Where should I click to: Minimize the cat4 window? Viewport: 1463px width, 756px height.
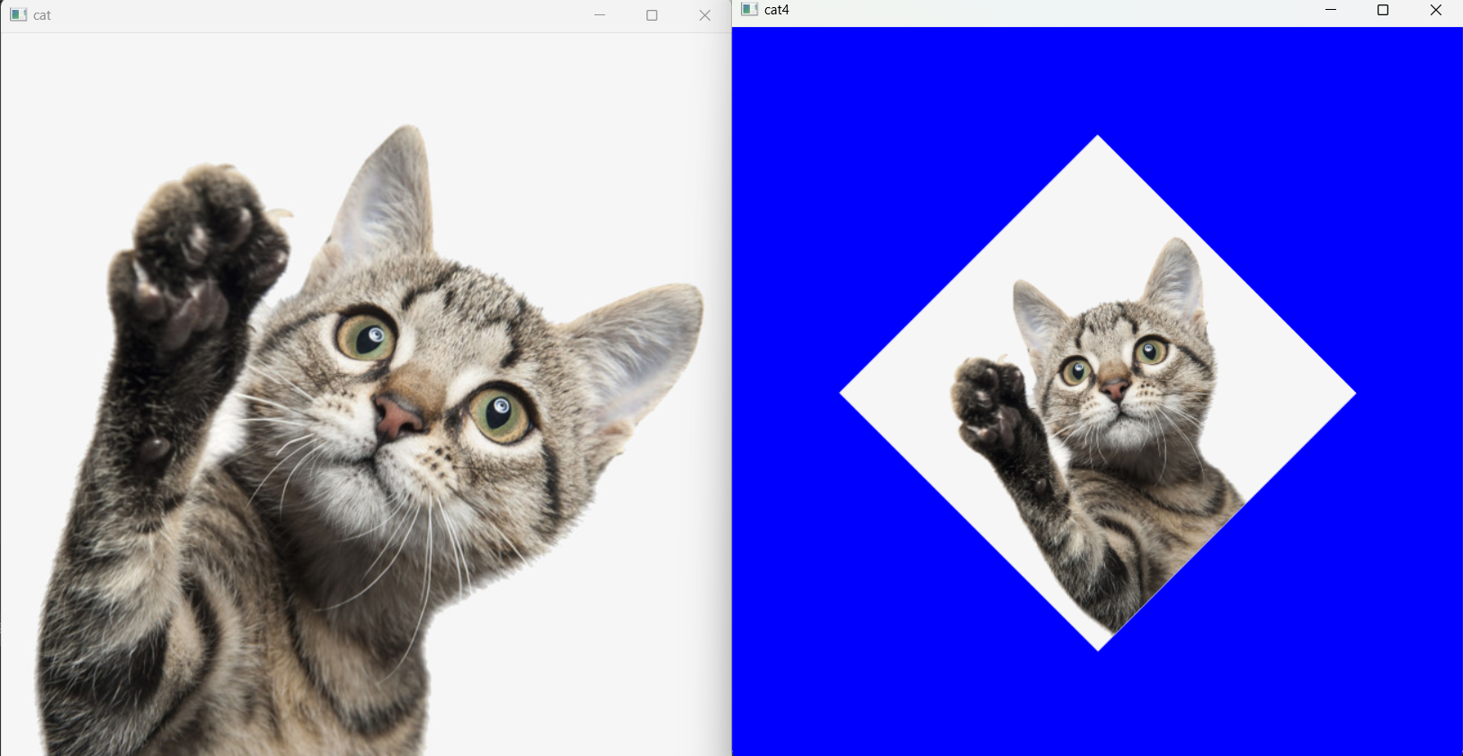[1331, 10]
